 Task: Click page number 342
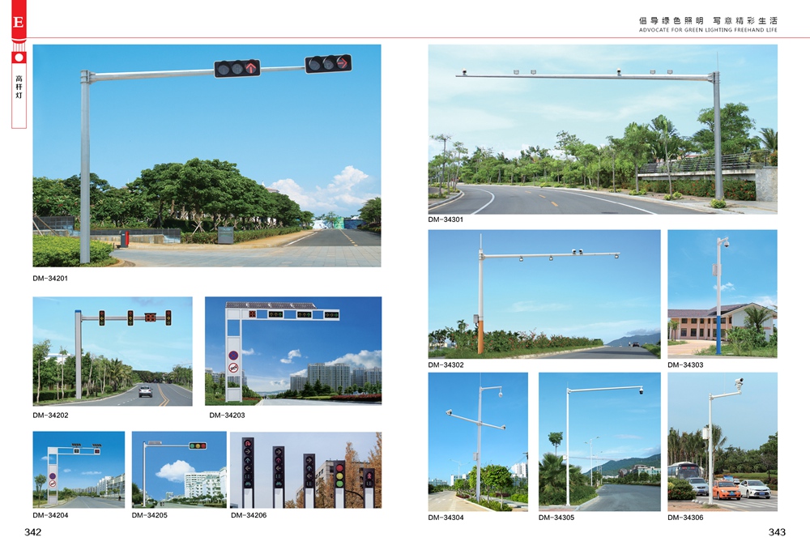pos(32,532)
